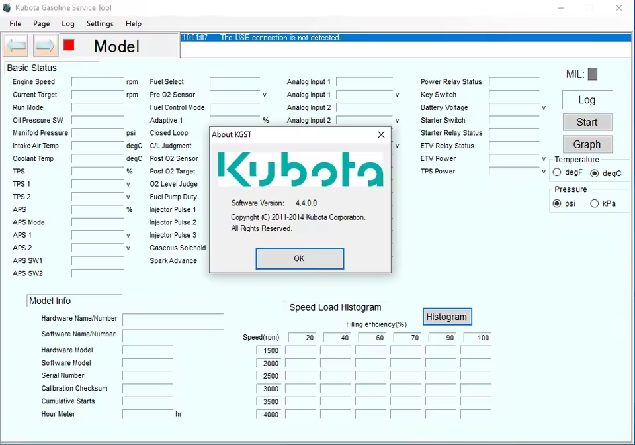Click the Cumulative Starts field
This screenshot has width=635, height=445.
point(148,401)
